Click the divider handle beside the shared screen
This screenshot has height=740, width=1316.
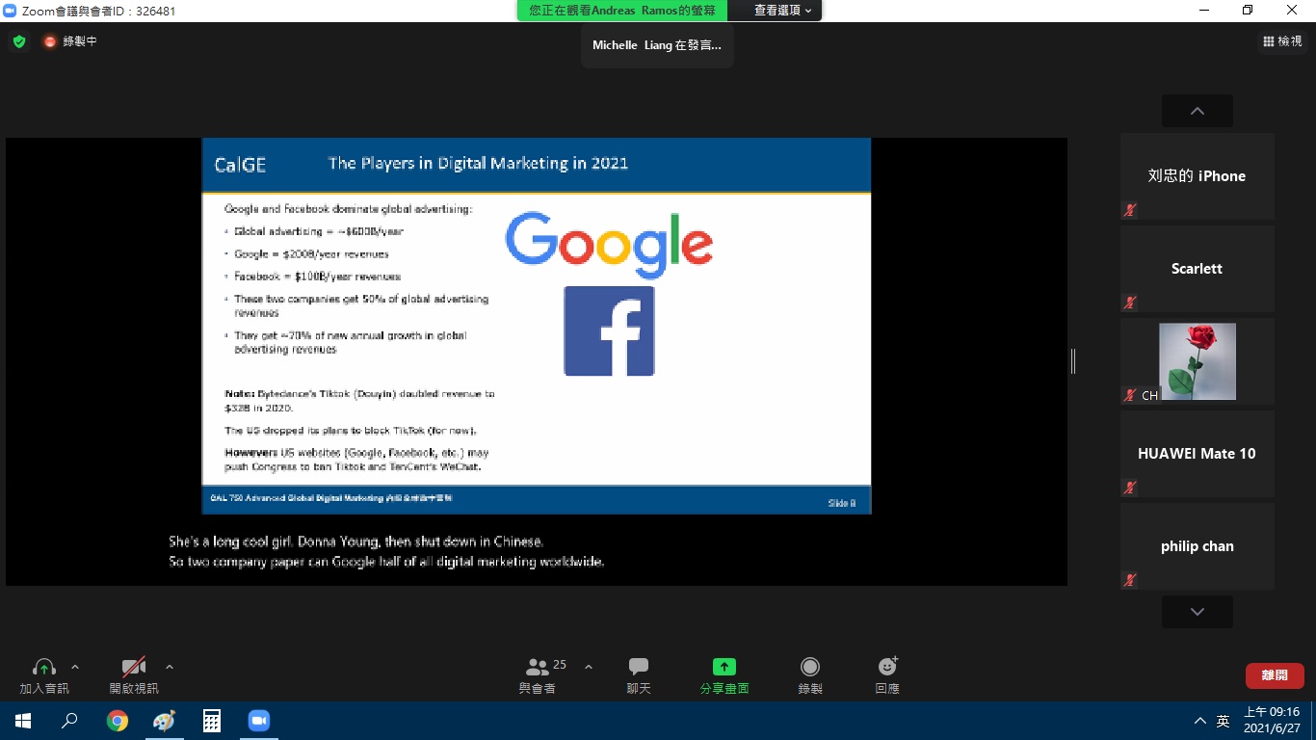pos(1073,361)
